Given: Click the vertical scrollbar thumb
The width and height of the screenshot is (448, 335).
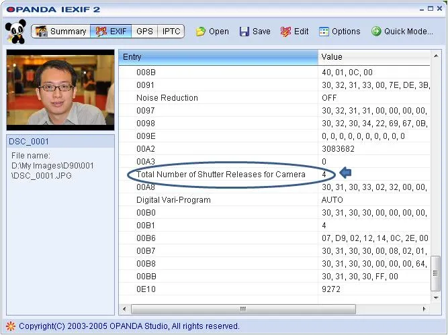Looking at the screenshot, I should click(435, 273).
